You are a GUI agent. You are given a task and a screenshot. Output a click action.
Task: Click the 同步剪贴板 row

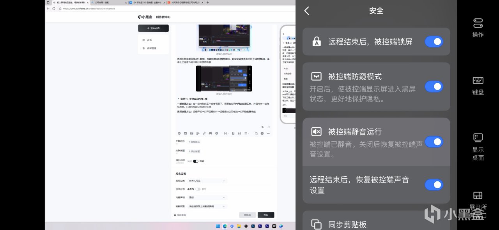(376, 221)
